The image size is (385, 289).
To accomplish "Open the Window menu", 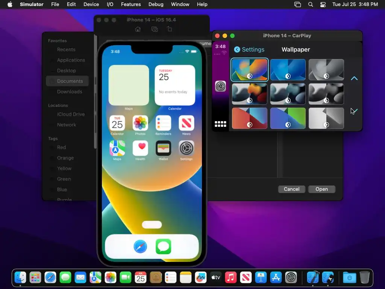I will point(180,5).
